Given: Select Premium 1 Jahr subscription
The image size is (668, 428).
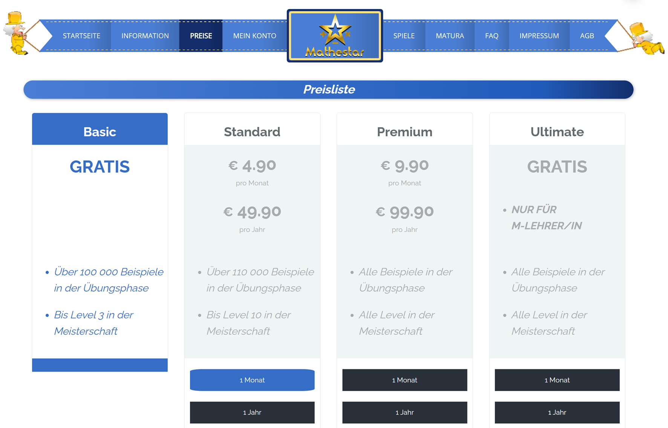Looking at the screenshot, I should click(x=404, y=412).
